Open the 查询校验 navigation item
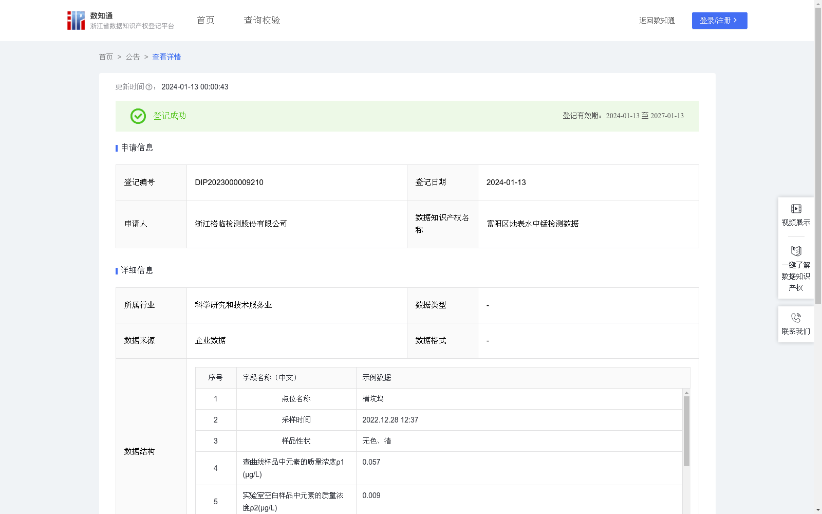Image resolution: width=822 pixels, height=514 pixels. point(262,20)
